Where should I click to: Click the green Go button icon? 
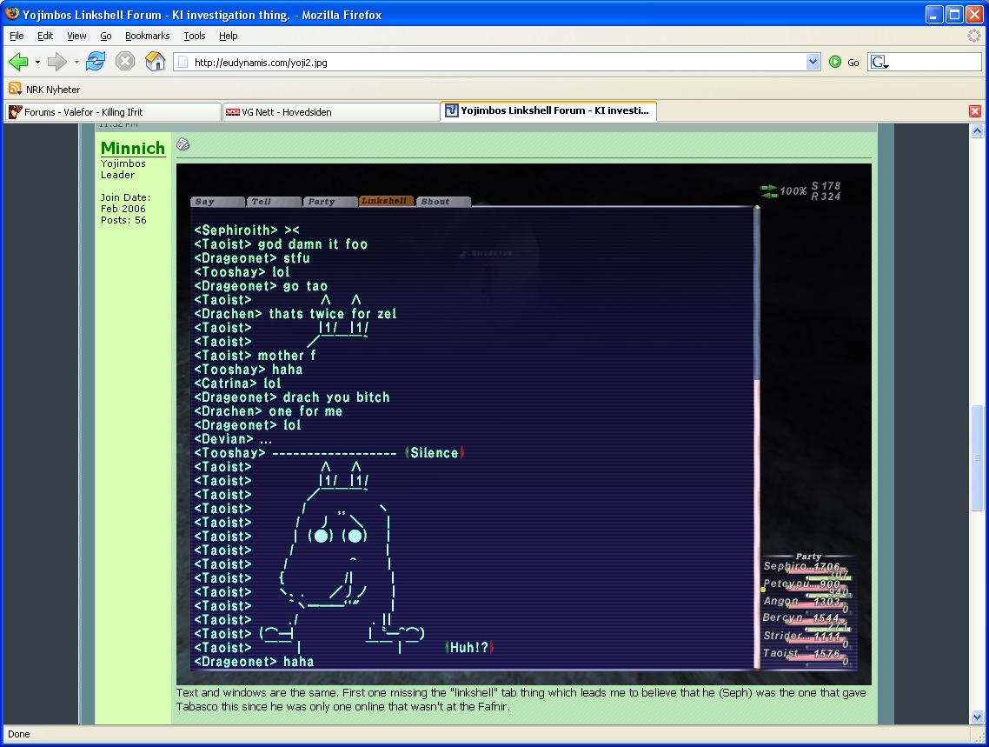pos(835,62)
